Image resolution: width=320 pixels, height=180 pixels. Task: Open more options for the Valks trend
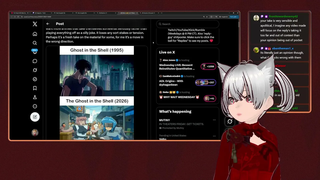[214, 136]
